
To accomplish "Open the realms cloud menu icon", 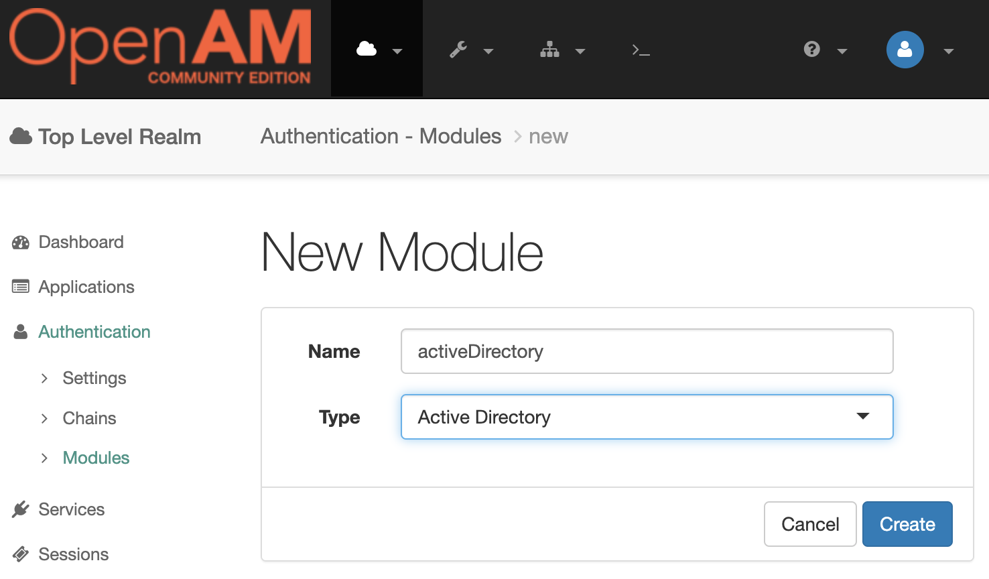I will click(x=367, y=49).
